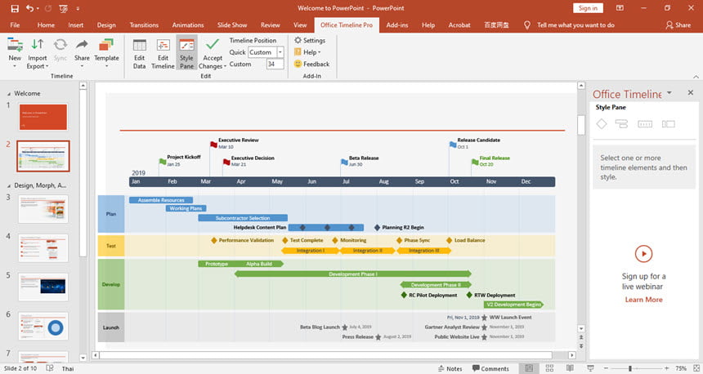
Task: Switch to Normal view
Action: pos(529,368)
